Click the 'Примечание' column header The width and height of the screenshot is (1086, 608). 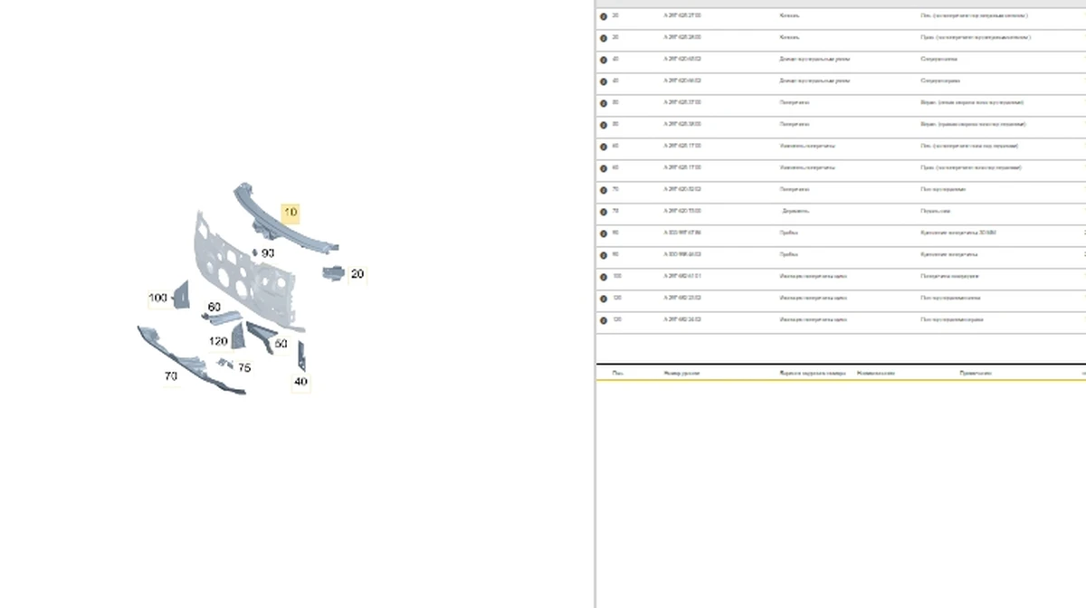[976, 373]
